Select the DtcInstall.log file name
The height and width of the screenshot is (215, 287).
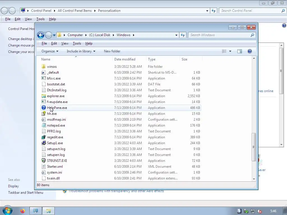click(57, 90)
